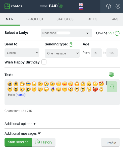Open help using the header question mark icon
123x149 pixels.
point(108,6)
